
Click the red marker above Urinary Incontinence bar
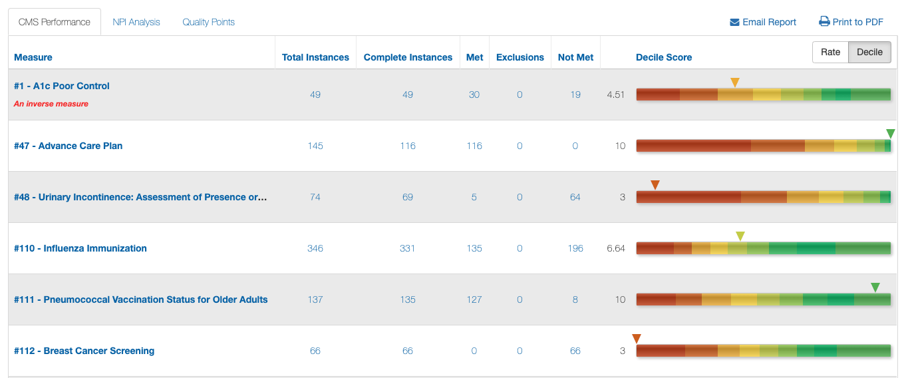coord(655,185)
